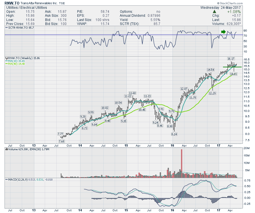Click the 14.54 peak price label
Screen dimensions: 255x213
pos(211,70)
